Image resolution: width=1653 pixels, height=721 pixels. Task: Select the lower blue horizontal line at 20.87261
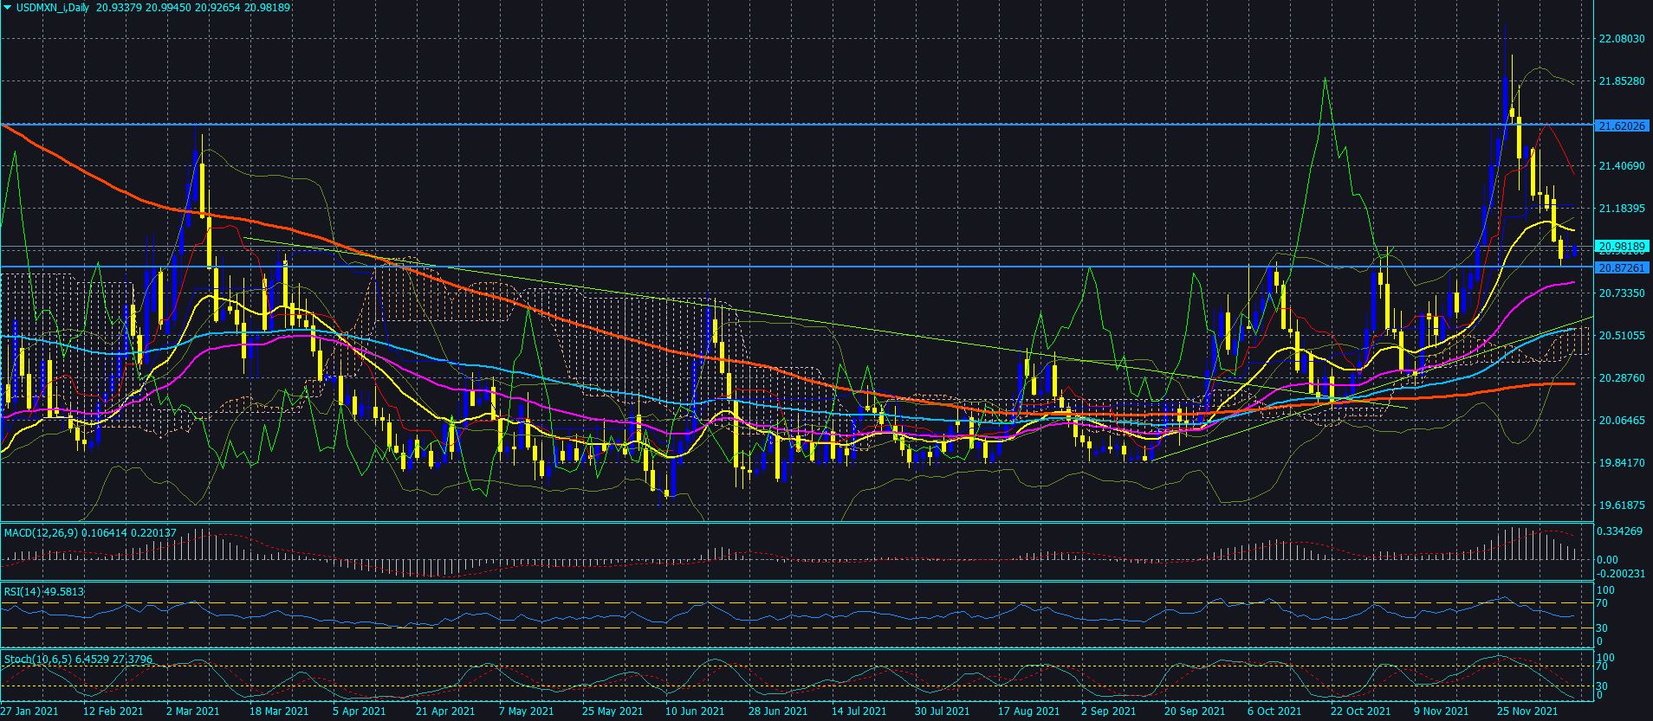(797, 267)
